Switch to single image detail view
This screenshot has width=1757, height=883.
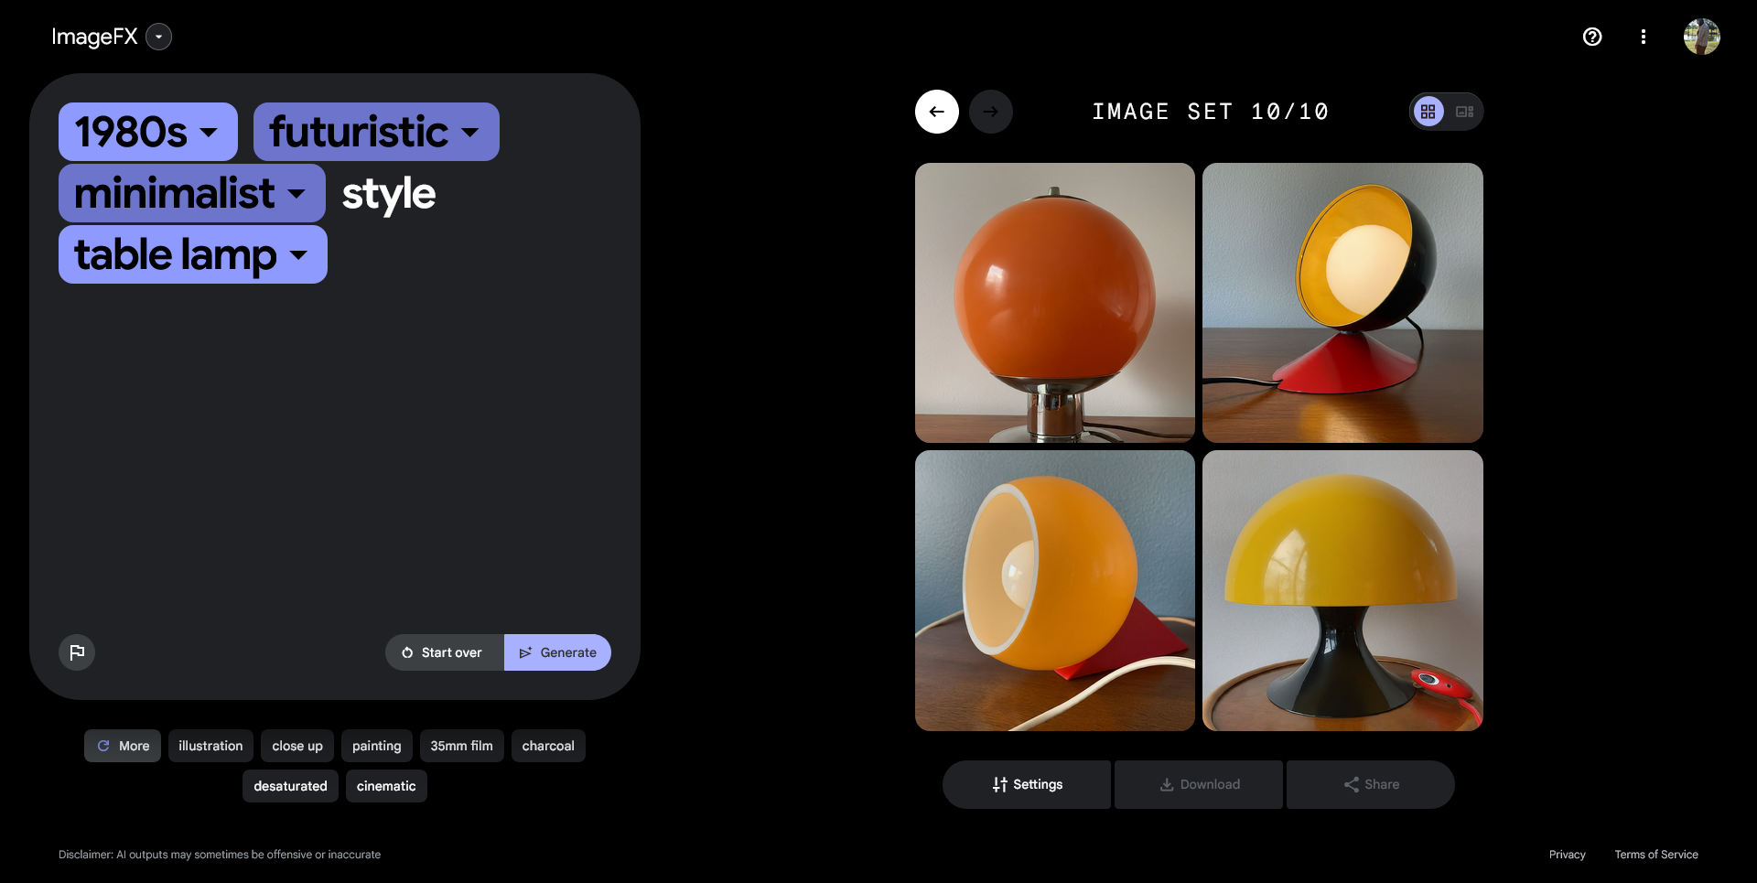1465,112
